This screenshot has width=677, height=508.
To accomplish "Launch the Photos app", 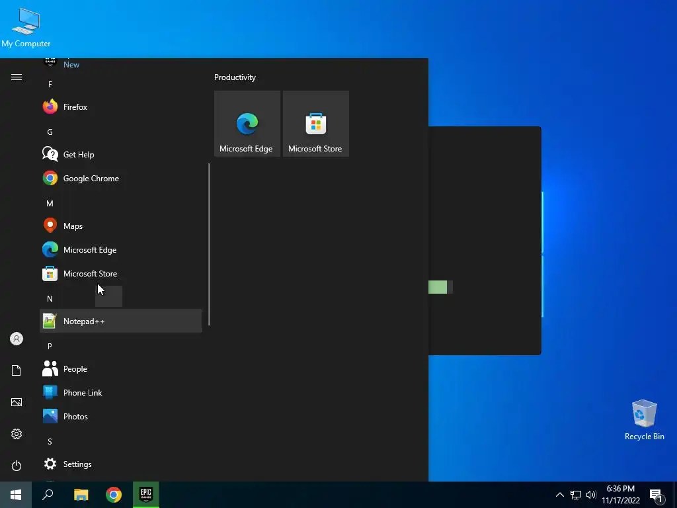I will point(121,416).
